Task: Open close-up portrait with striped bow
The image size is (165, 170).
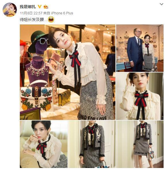Action: click(x=140, y=96)
